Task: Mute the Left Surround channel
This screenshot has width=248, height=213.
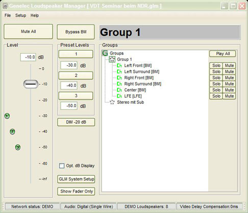Action: 229,71
